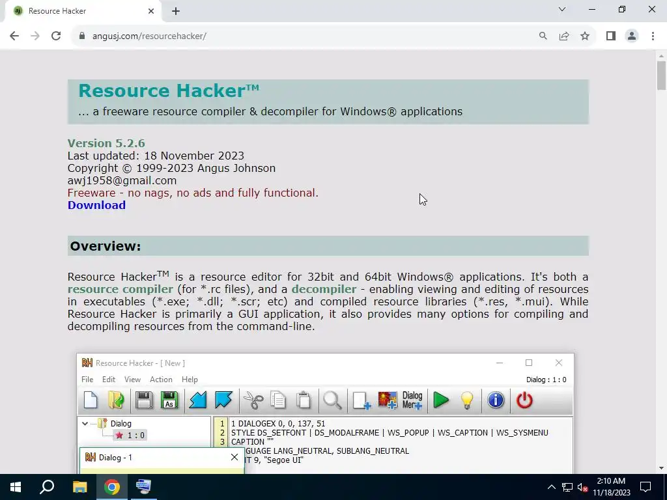Click the lock icon in address bar

pos(82,36)
